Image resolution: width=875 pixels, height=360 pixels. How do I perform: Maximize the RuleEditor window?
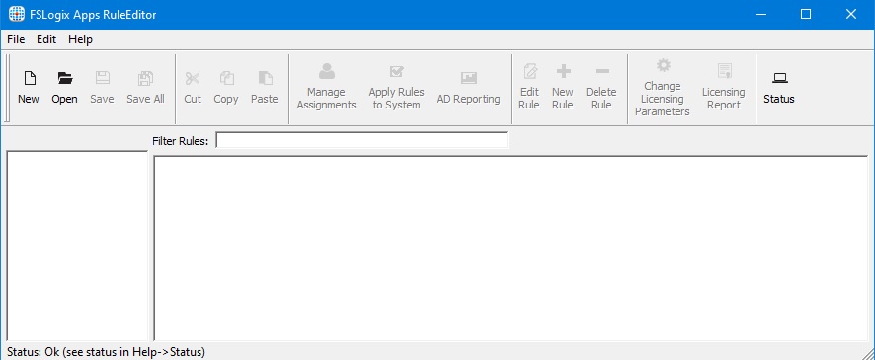point(806,15)
